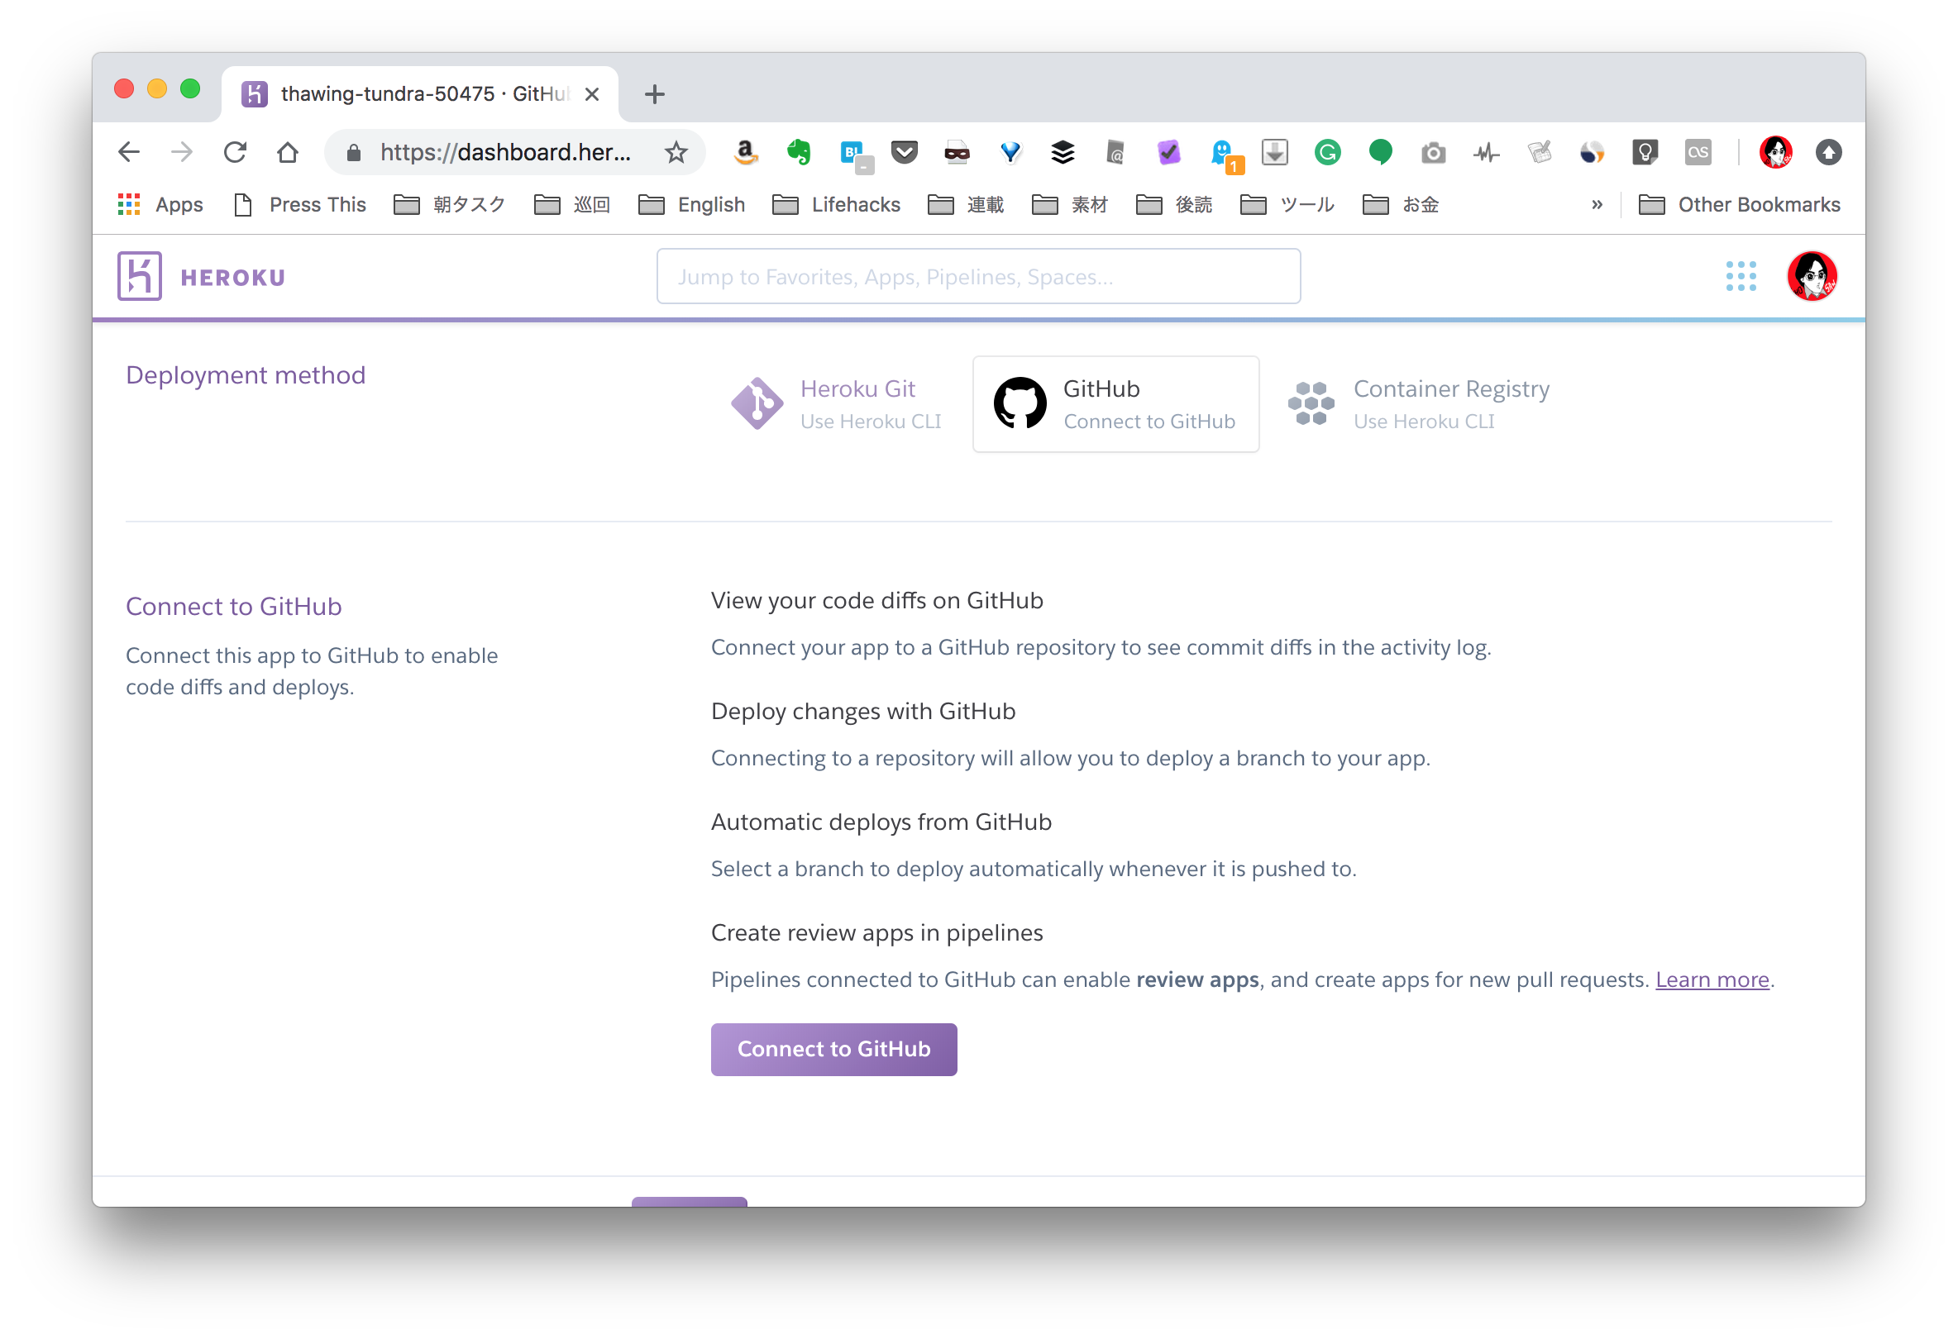Click Connect to GitHub button

[x=833, y=1049]
